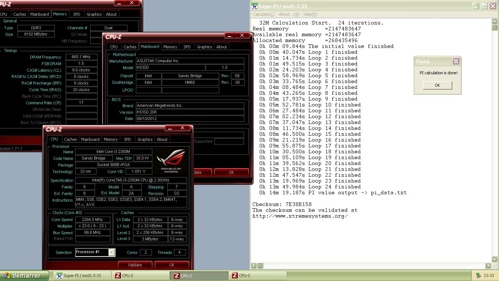Switch to Super PI taskbar button

click(x=83, y=276)
